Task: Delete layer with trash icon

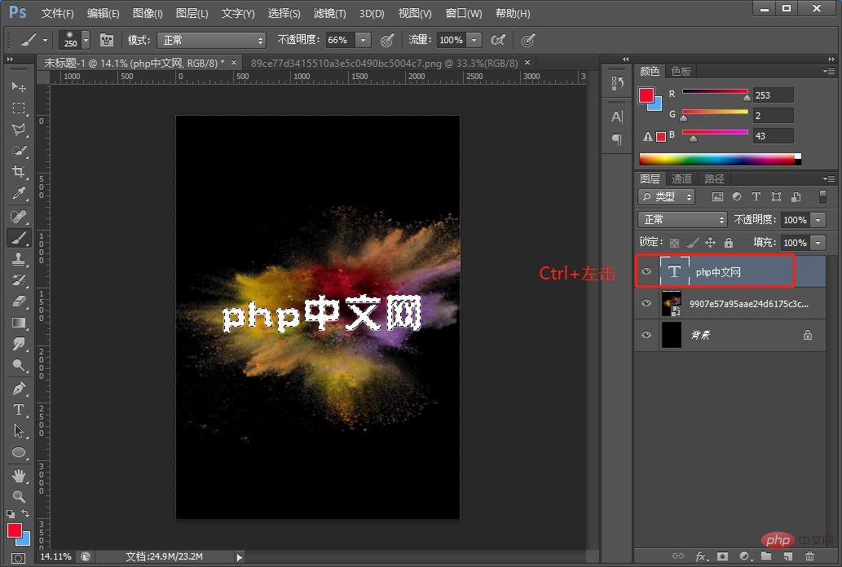Action: tap(809, 556)
